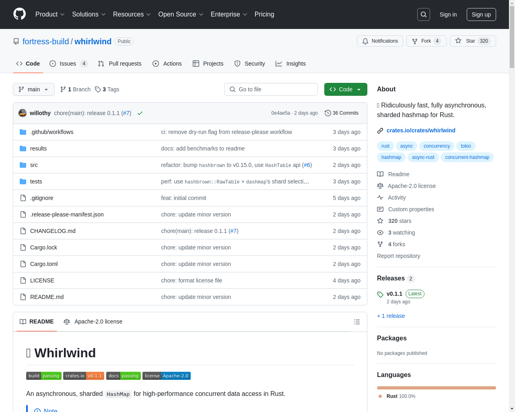Expand the Enterprise menu

coord(229,14)
